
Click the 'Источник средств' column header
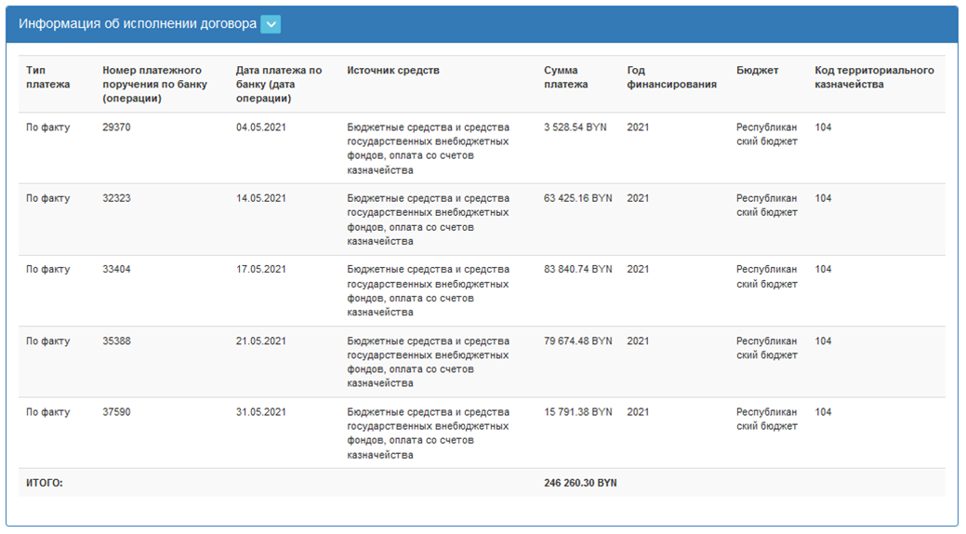(393, 71)
